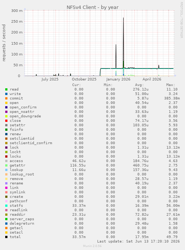Select the Avg: column header
Viewport: 185px width, 250px height.
click(x=140, y=85)
